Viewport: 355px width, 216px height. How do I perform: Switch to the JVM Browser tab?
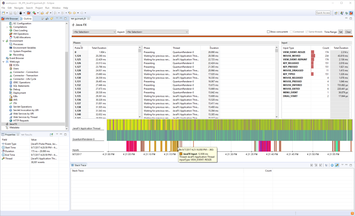coord(10,19)
